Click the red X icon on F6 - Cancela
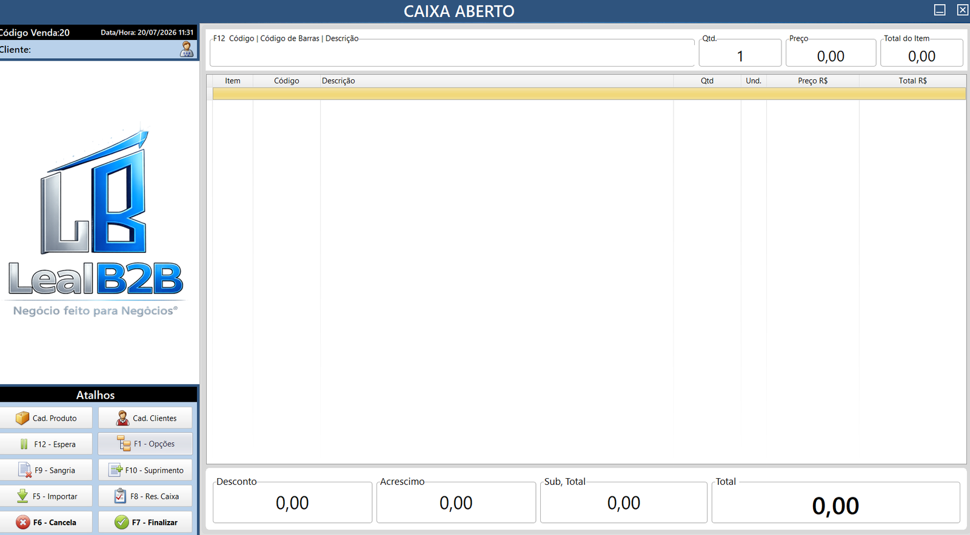The width and height of the screenshot is (970, 535). (x=23, y=522)
